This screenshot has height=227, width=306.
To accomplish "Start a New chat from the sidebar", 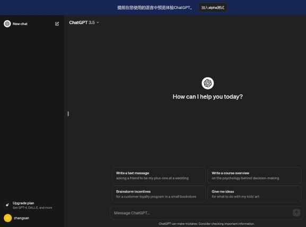I will coord(31,24).
